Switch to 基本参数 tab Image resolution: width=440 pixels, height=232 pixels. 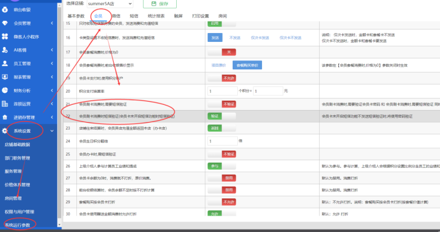click(76, 16)
